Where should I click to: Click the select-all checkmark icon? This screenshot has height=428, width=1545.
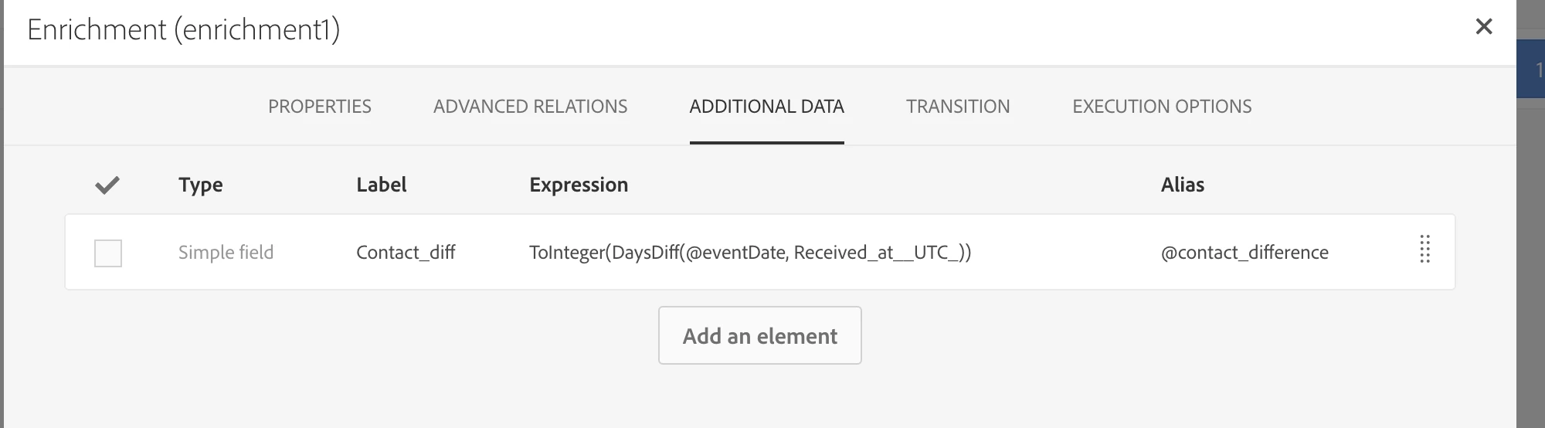click(x=107, y=185)
